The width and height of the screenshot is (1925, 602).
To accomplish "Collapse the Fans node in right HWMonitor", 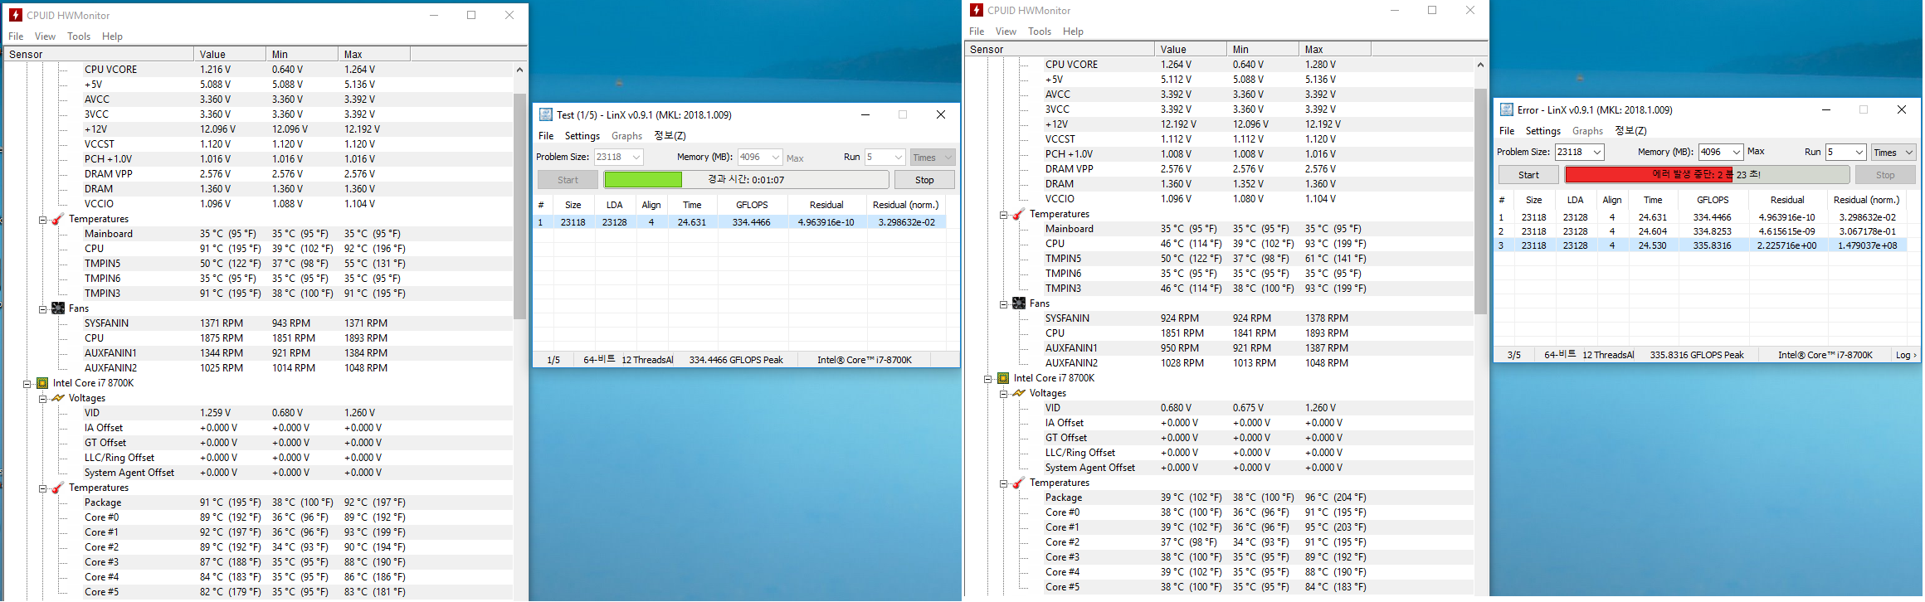I will tap(1003, 304).
